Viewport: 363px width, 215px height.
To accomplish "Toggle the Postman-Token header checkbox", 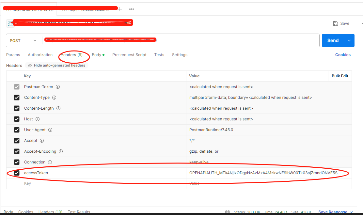I will [17, 87].
